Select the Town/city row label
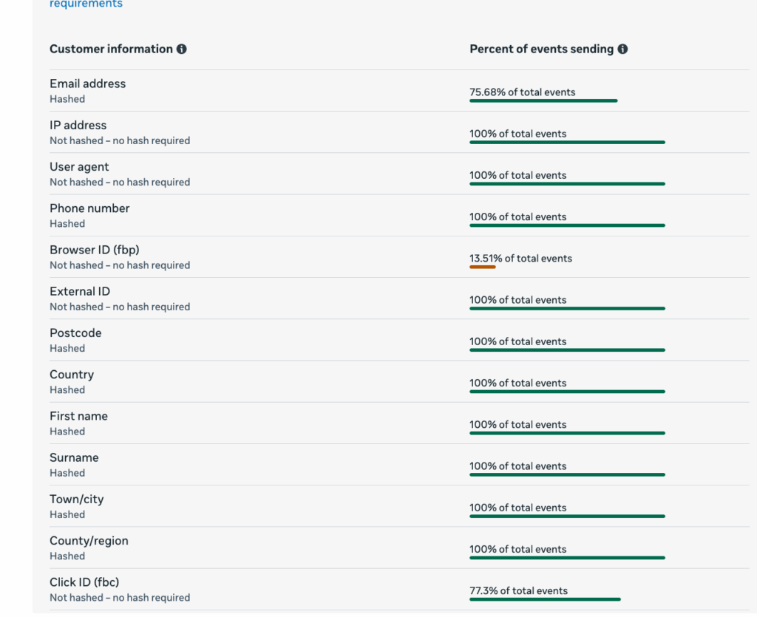 click(77, 500)
